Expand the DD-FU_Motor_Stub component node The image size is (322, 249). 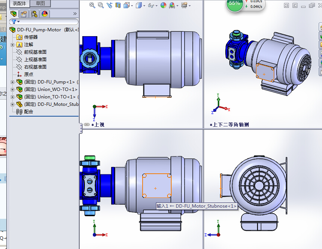pyautogui.click(x=13, y=104)
